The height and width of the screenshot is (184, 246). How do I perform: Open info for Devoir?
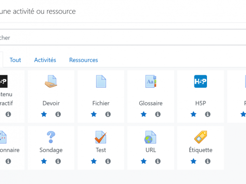click(58, 114)
